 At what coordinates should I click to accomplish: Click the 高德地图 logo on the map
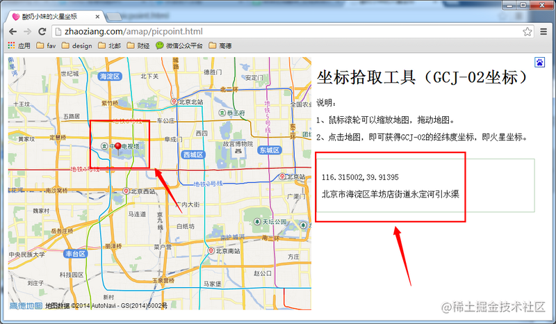point(26,305)
